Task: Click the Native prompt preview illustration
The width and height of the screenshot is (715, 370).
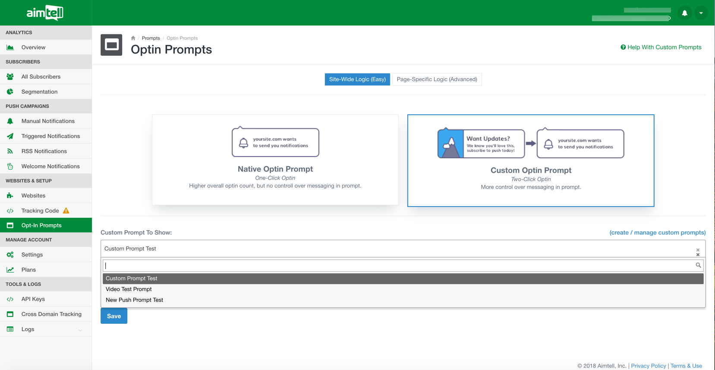Action: [x=275, y=142]
